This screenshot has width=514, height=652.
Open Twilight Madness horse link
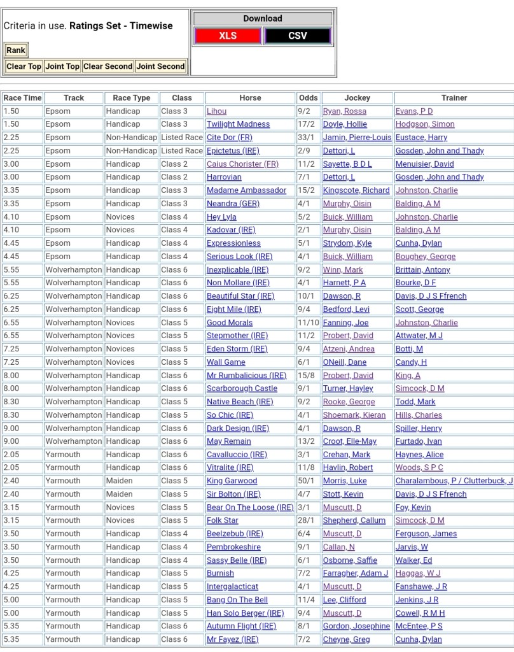tap(238, 125)
